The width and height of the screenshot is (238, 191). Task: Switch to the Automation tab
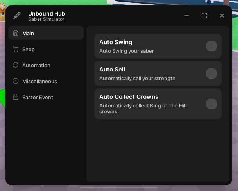(x=46, y=65)
